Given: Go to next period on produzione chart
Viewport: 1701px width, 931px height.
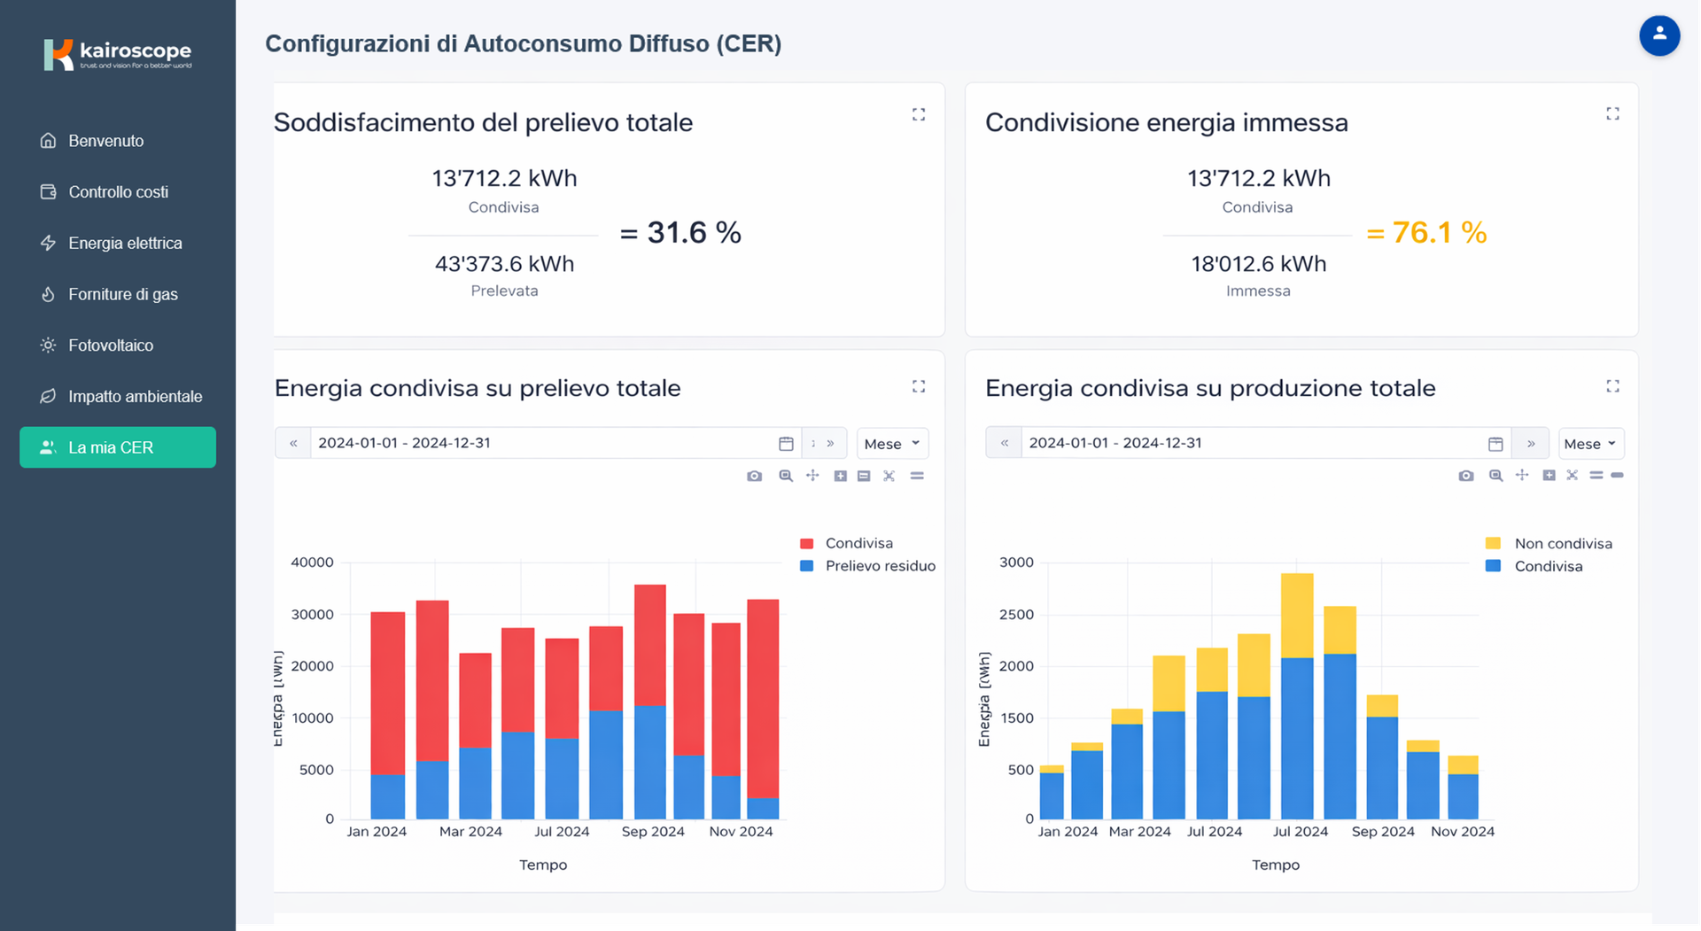Looking at the screenshot, I should 1531,444.
